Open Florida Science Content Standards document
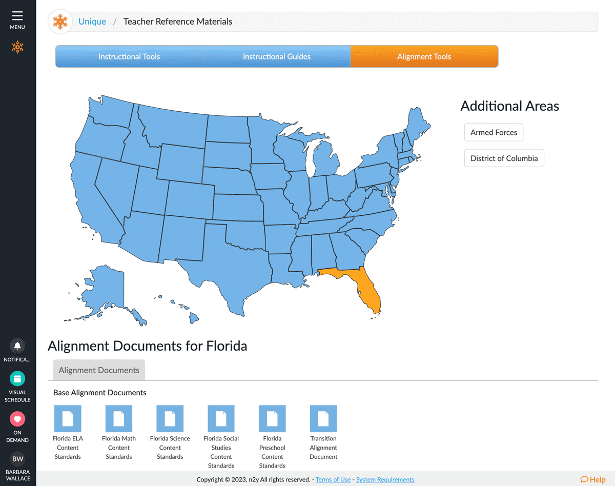 (170, 419)
